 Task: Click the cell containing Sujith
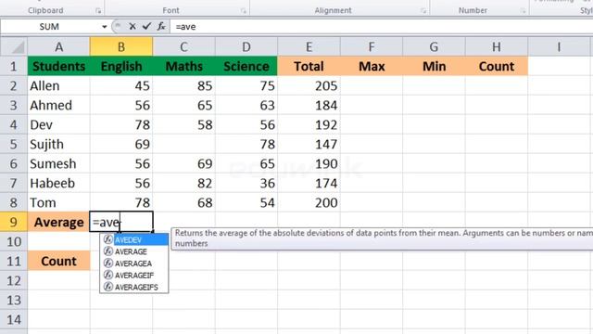tap(58, 145)
